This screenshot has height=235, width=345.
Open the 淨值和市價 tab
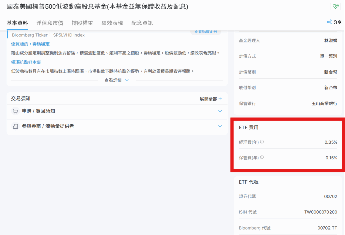pyautogui.click(x=50, y=23)
